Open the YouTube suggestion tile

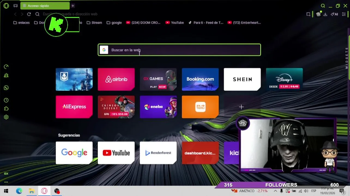116,153
